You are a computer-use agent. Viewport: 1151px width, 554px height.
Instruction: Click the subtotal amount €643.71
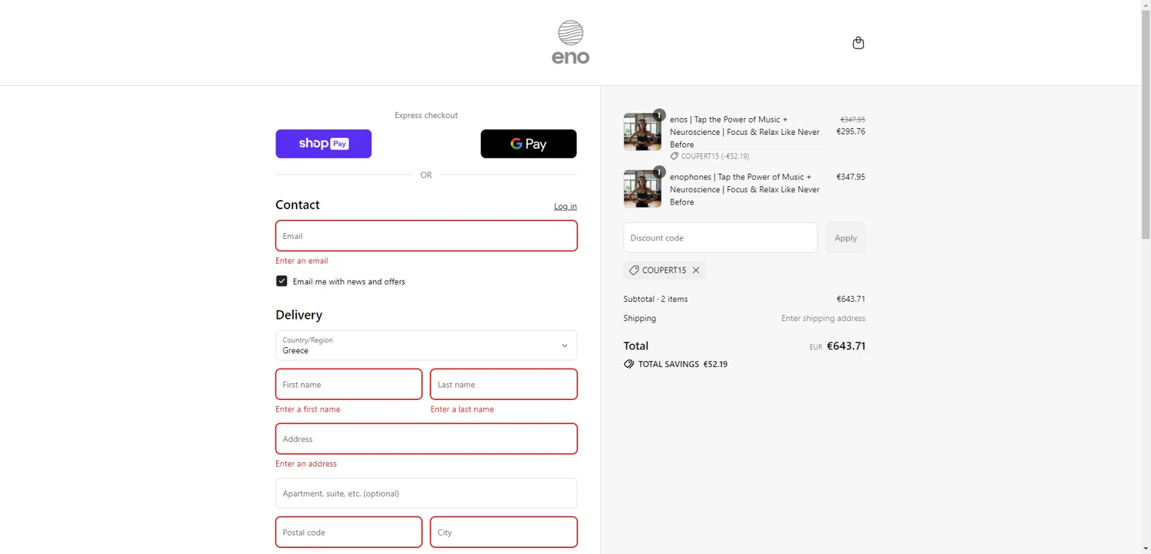click(x=851, y=299)
